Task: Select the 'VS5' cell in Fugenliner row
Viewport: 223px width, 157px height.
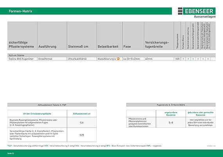Action: [177, 59]
